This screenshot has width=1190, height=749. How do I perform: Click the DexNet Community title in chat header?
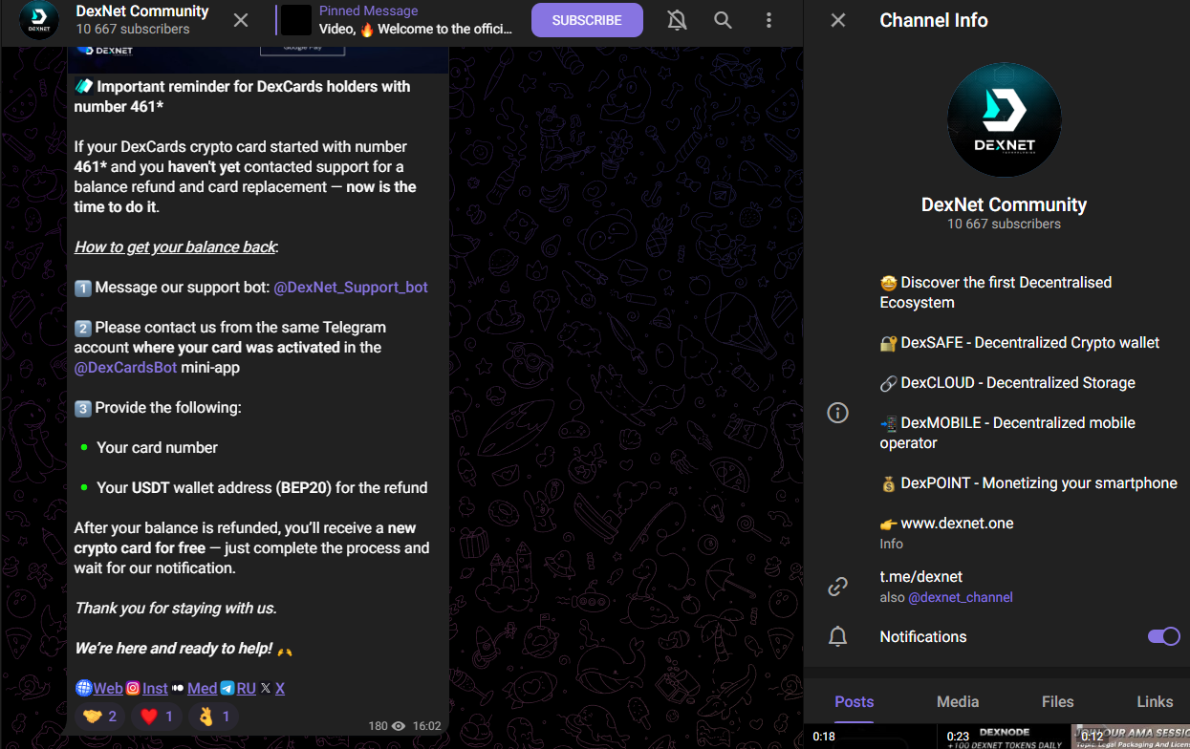[142, 11]
